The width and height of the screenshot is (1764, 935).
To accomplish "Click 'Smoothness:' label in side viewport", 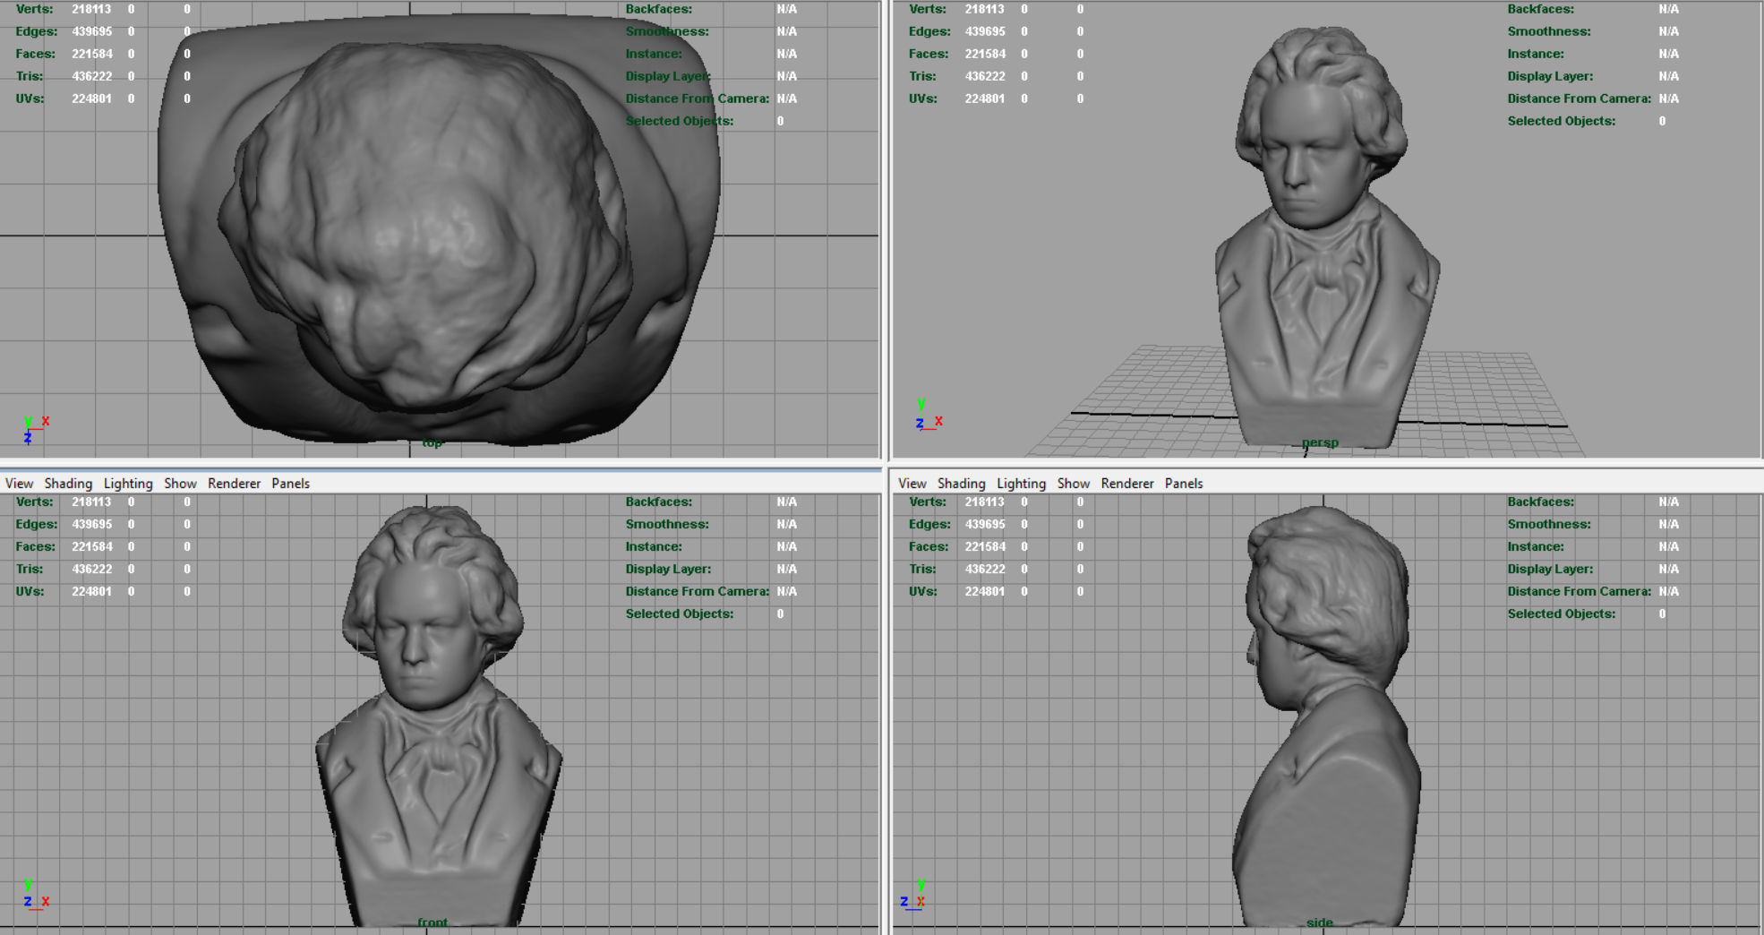I will pos(1548,524).
